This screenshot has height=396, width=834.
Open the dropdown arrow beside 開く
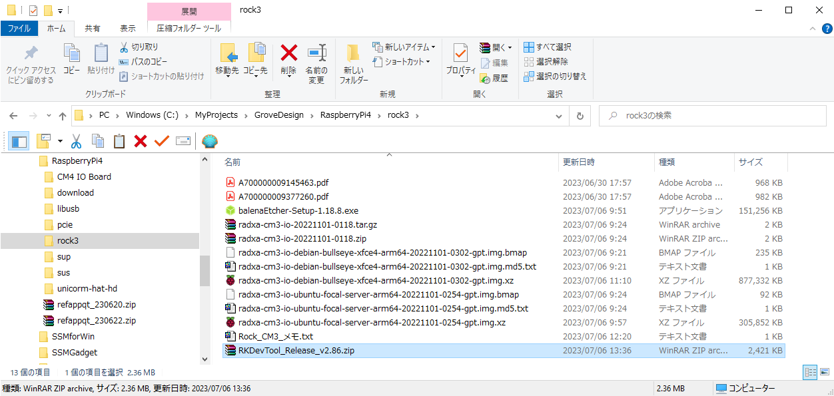tap(510, 48)
